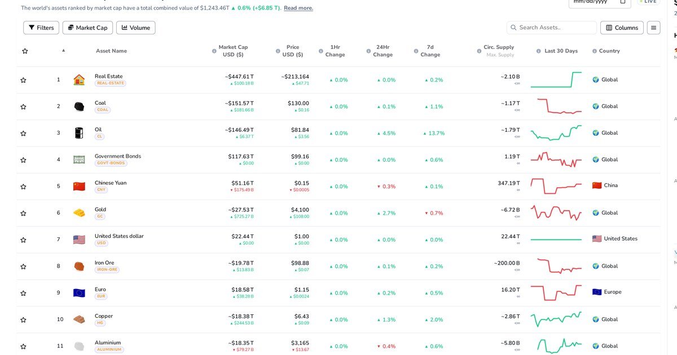Screen dimensions: 677x355
Task: Click the Oil barrel icon
Action: pos(79,133)
